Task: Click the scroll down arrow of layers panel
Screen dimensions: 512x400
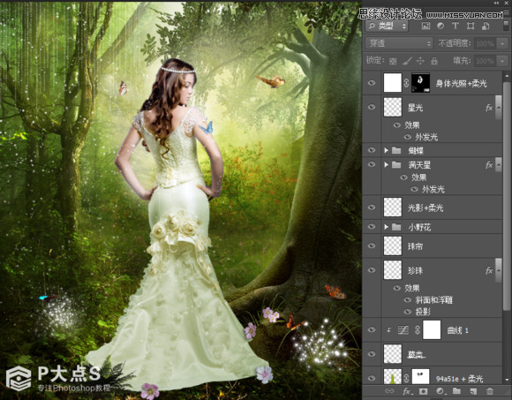Action: [x=507, y=380]
